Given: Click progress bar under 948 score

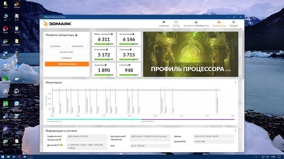Looking at the screenshot, I should 129,75.
